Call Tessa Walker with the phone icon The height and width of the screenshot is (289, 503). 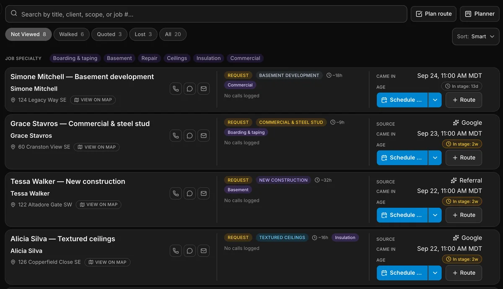pos(176,194)
